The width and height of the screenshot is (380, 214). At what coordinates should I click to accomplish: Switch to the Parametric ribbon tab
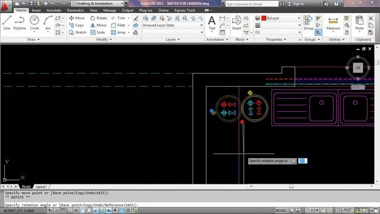[75, 11]
